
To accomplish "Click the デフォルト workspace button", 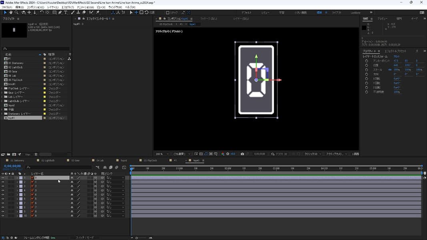I will point(246,12).
